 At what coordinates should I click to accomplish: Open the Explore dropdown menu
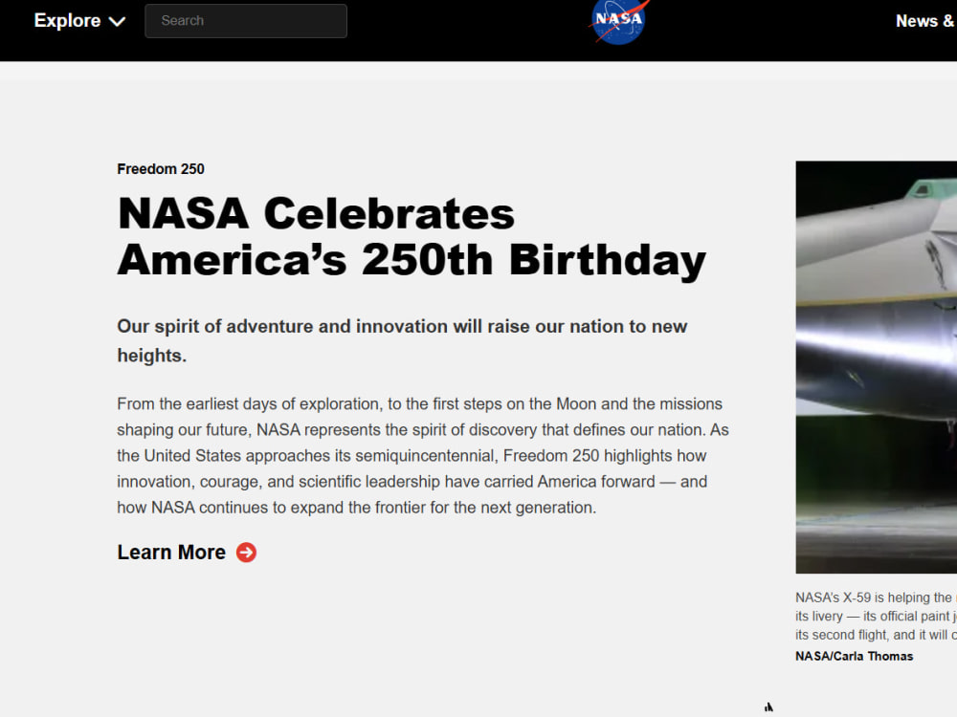tap(79, 21)
